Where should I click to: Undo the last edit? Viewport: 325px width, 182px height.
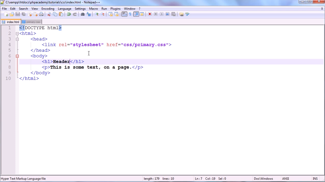pos(69,14)
